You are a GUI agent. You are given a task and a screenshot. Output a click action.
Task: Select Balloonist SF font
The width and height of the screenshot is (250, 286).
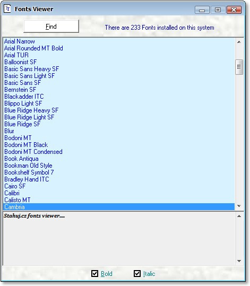119,62
